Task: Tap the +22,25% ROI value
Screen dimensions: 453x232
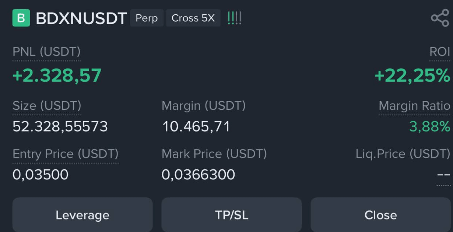Action: 412,75
